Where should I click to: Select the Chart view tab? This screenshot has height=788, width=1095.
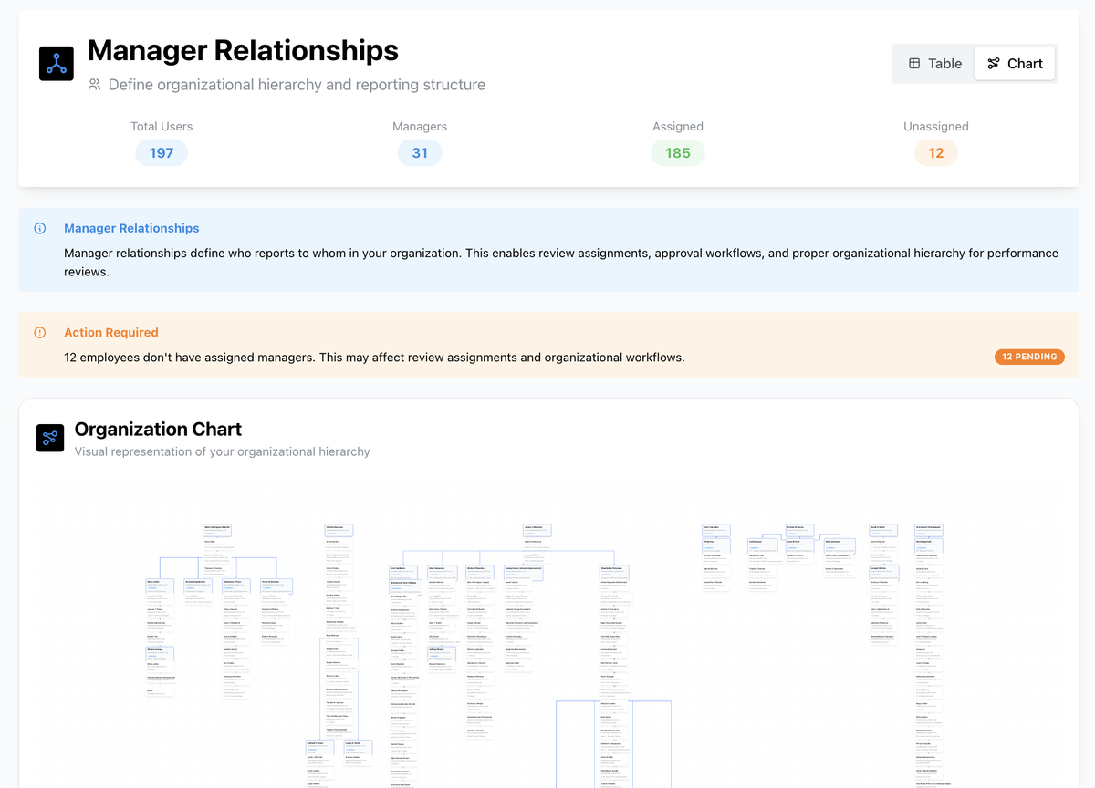pyautogui.click(x=1015, y=64)
